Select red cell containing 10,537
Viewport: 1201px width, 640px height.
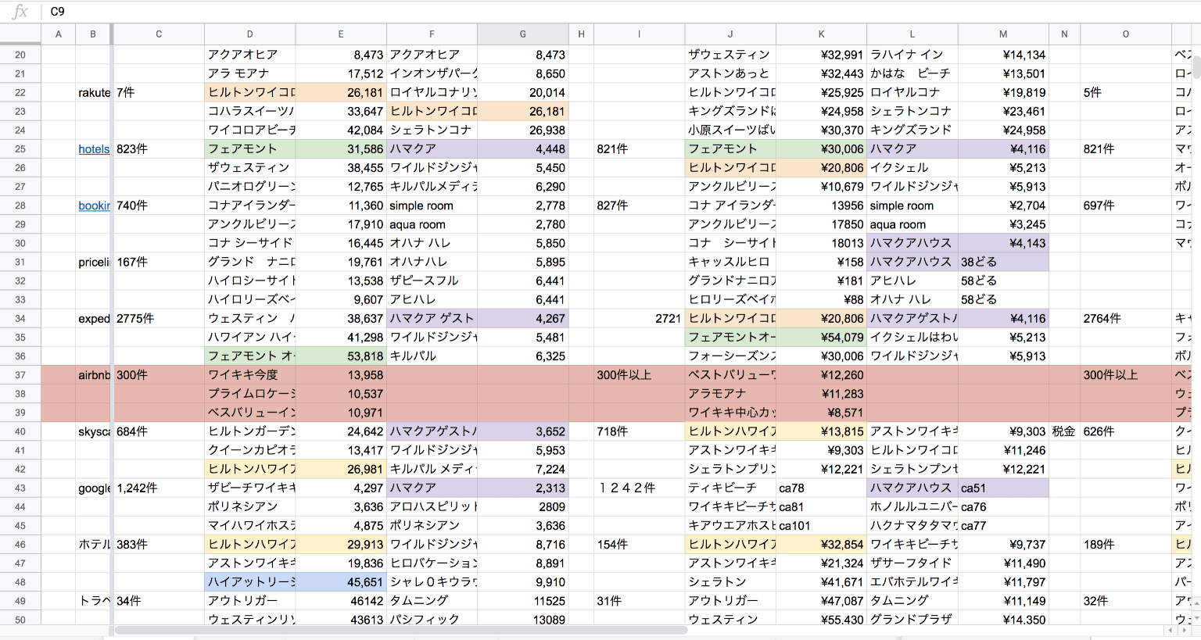click(x=341, y=394)
